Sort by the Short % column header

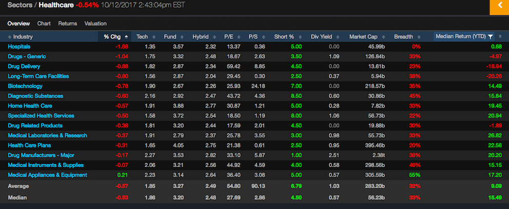click(x=284, y=37)
